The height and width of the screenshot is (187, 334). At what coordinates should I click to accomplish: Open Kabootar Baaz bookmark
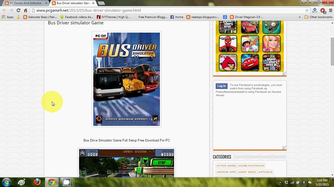pos(40,17)
